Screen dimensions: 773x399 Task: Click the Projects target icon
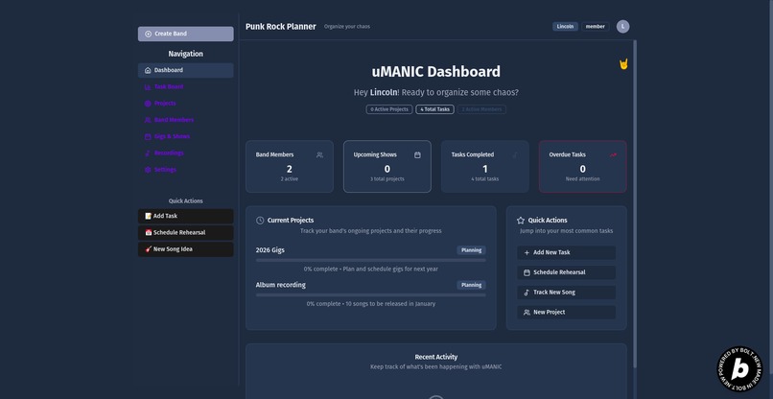(x=148, y=104)
